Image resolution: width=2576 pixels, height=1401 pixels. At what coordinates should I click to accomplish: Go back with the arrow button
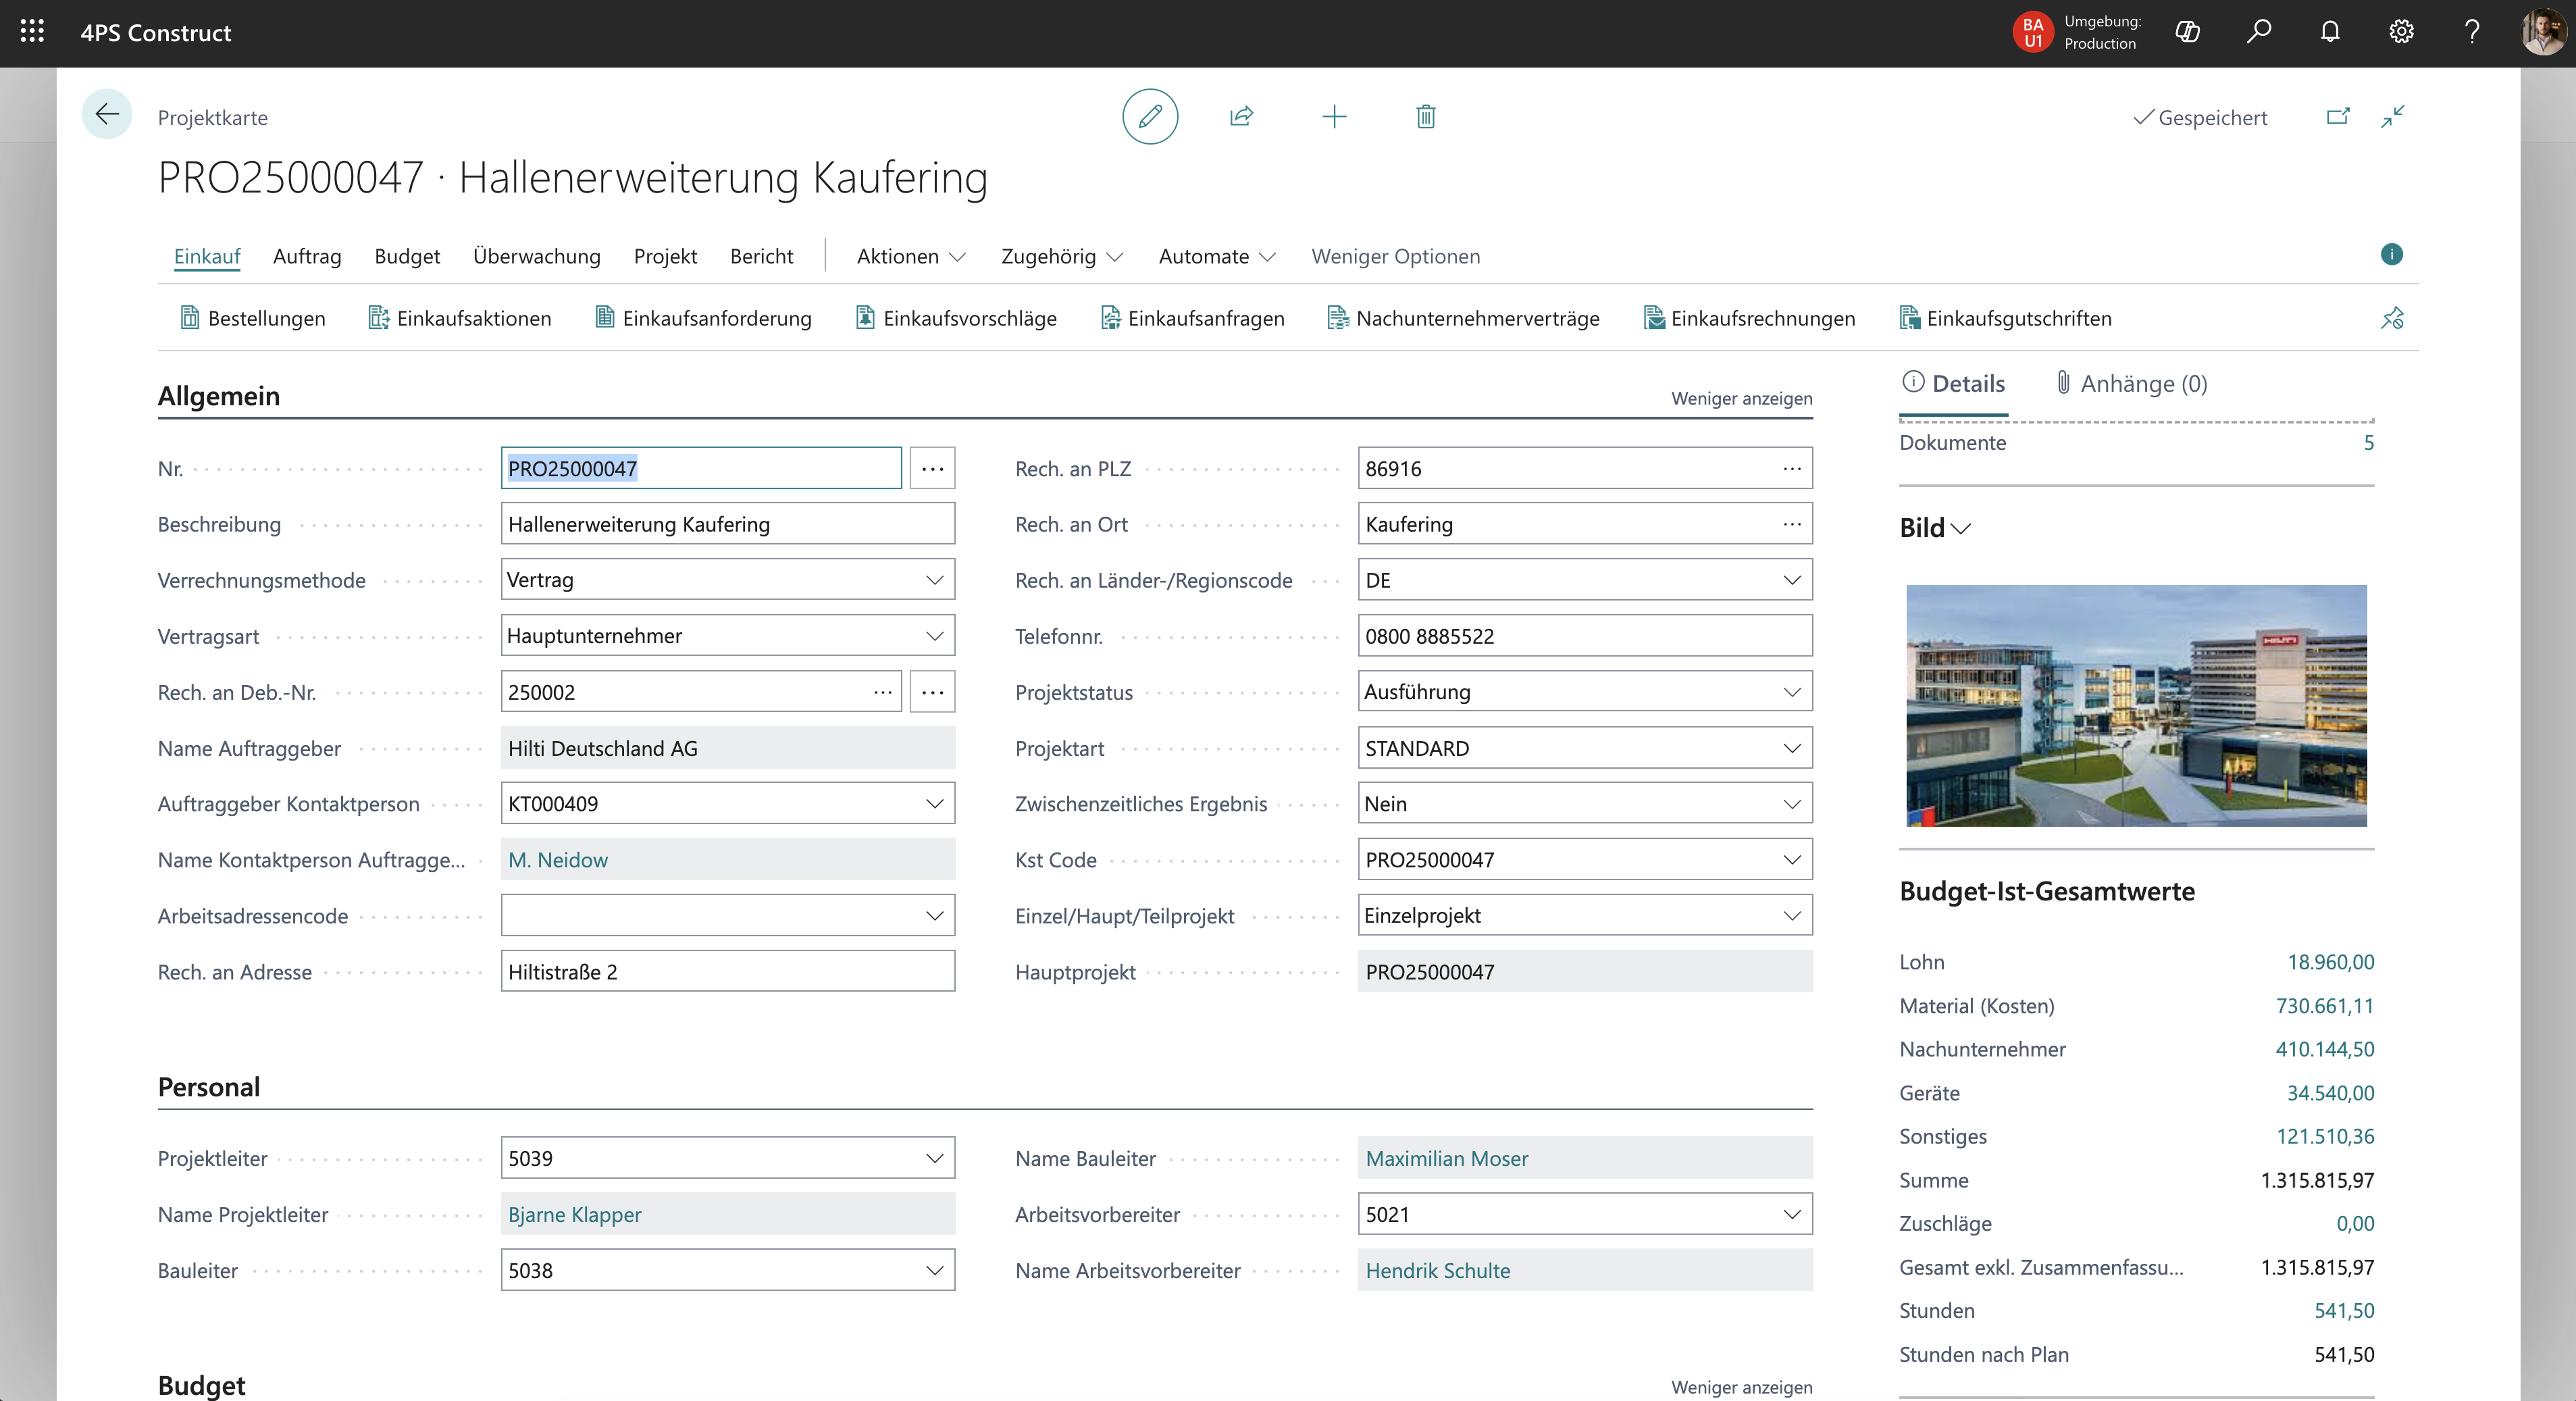pyautogui.click(x=107, y=115)
